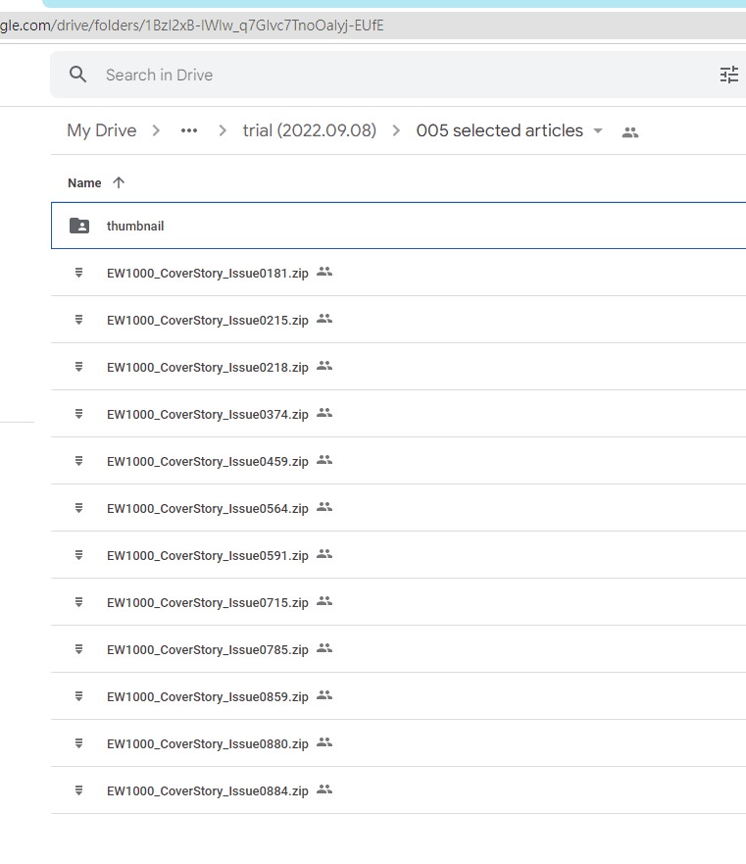
Task: Toggle sort direction arrow next to Name
Action: click(x=119, y=182)
